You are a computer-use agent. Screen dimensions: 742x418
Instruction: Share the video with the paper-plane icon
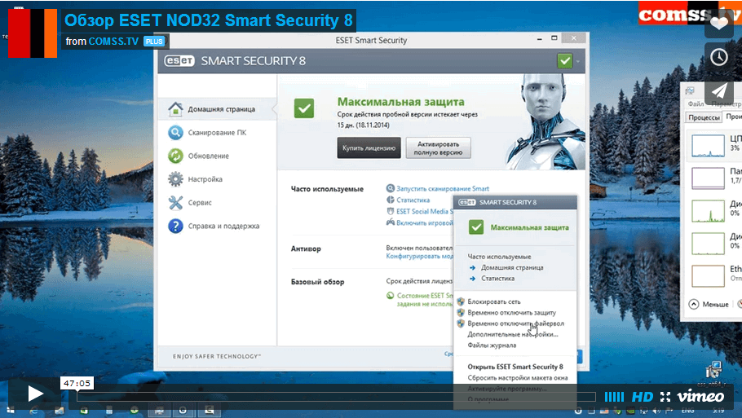tap(719, 90)
